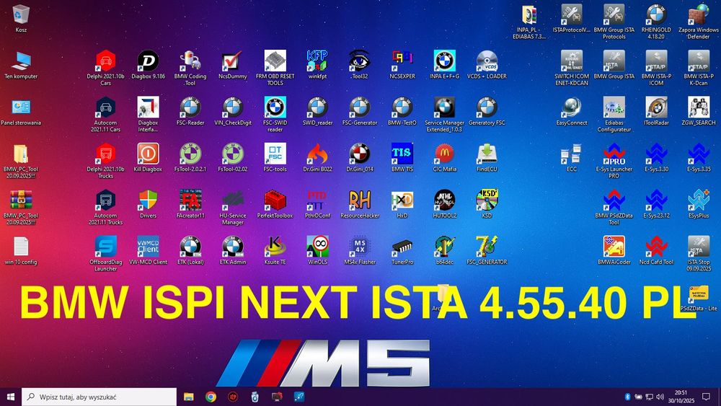The width and height of the screenshot is (721, 406).
Task: Open Tool32 eye icon
Action: point(360,61)
